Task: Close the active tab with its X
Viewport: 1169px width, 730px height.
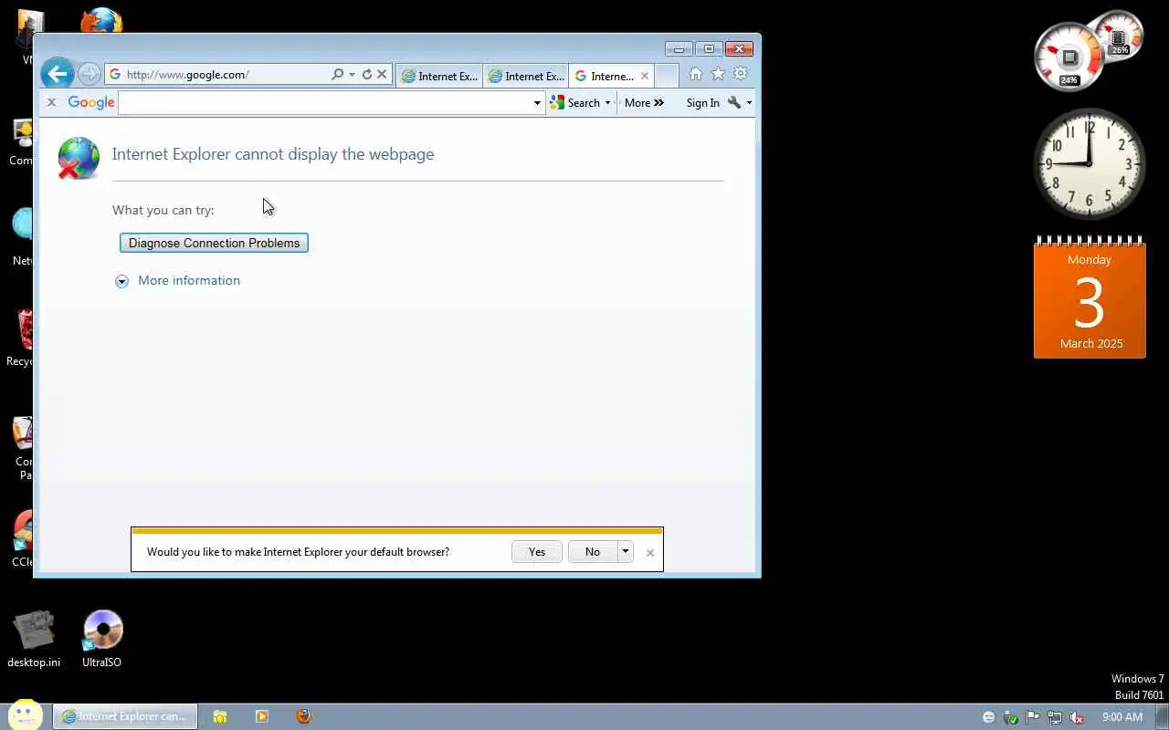Action: [645, 77]
